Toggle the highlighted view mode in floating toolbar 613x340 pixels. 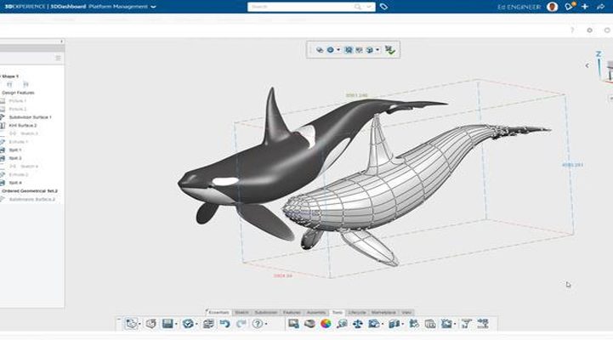(x=349, y=50)
